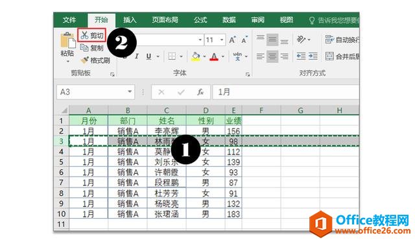Open the orientation dropdown arrow
The width and height of the screenshot is (415, 242).
[x=309, y=40]
